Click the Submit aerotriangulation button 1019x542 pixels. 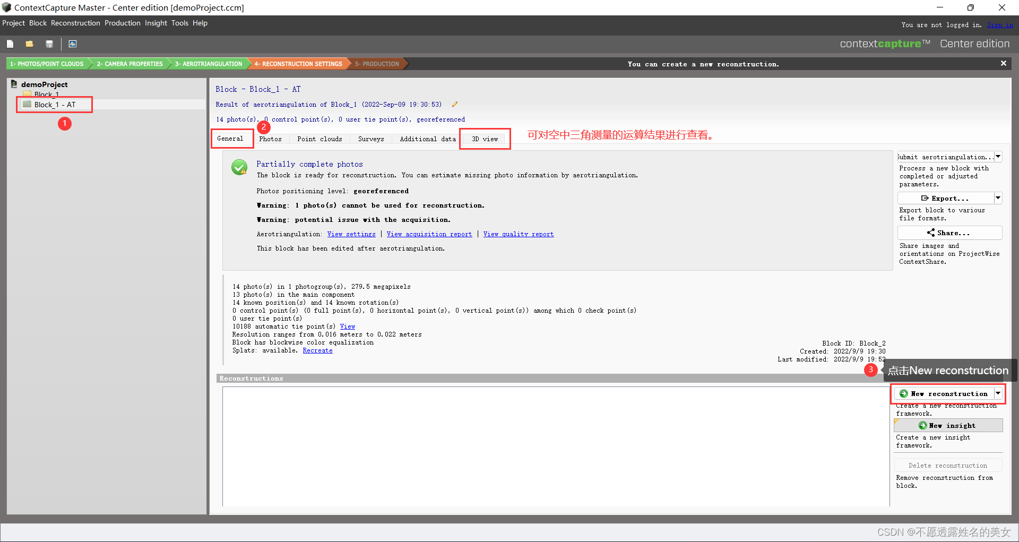pyautogui.click(x=946, y=157)
